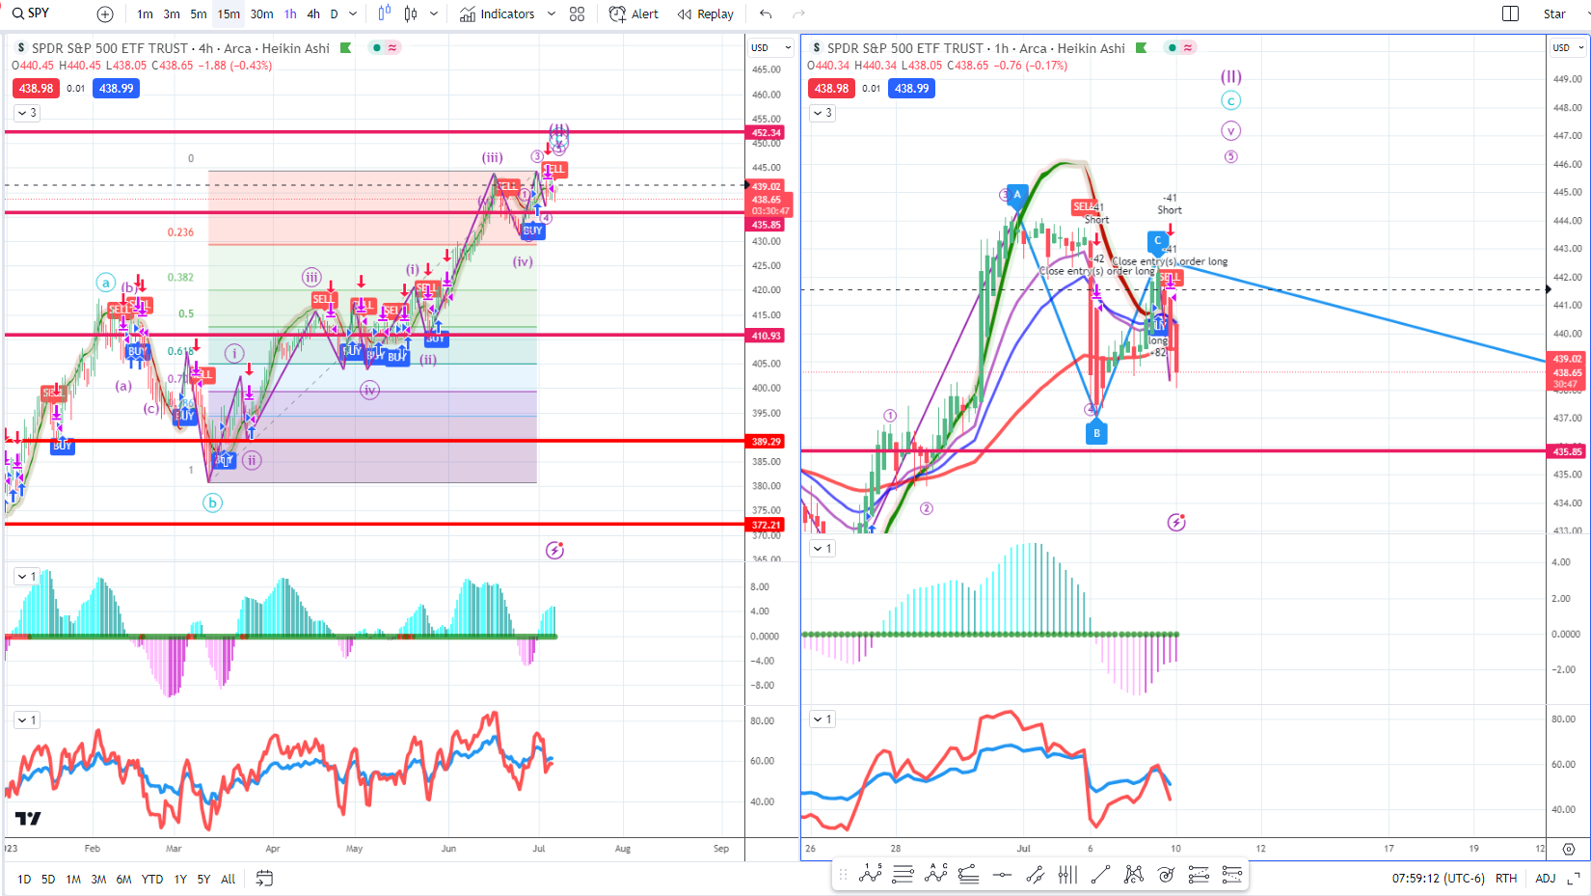The height and width of the screenshot is (896, 1591).
Task: Click the lightning bolt icon on 4h chart
Action: coord(554,551)
